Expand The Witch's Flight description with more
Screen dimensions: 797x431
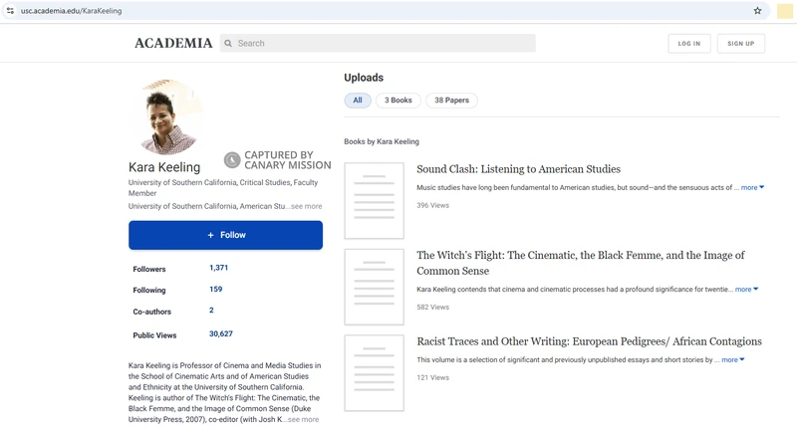746,289
